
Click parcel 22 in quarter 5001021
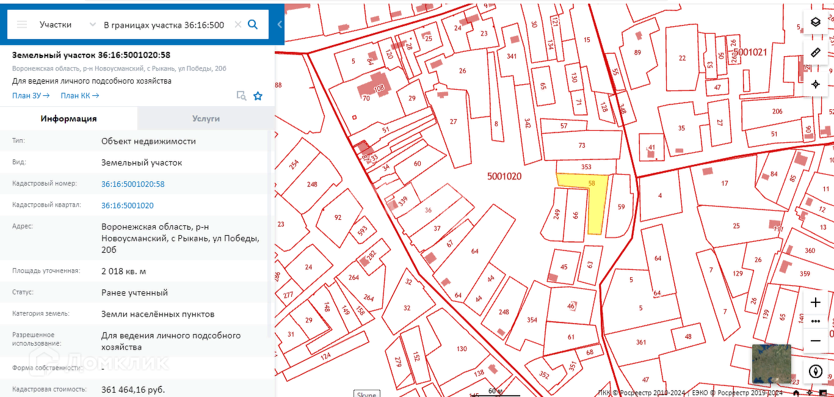[682, 58]
